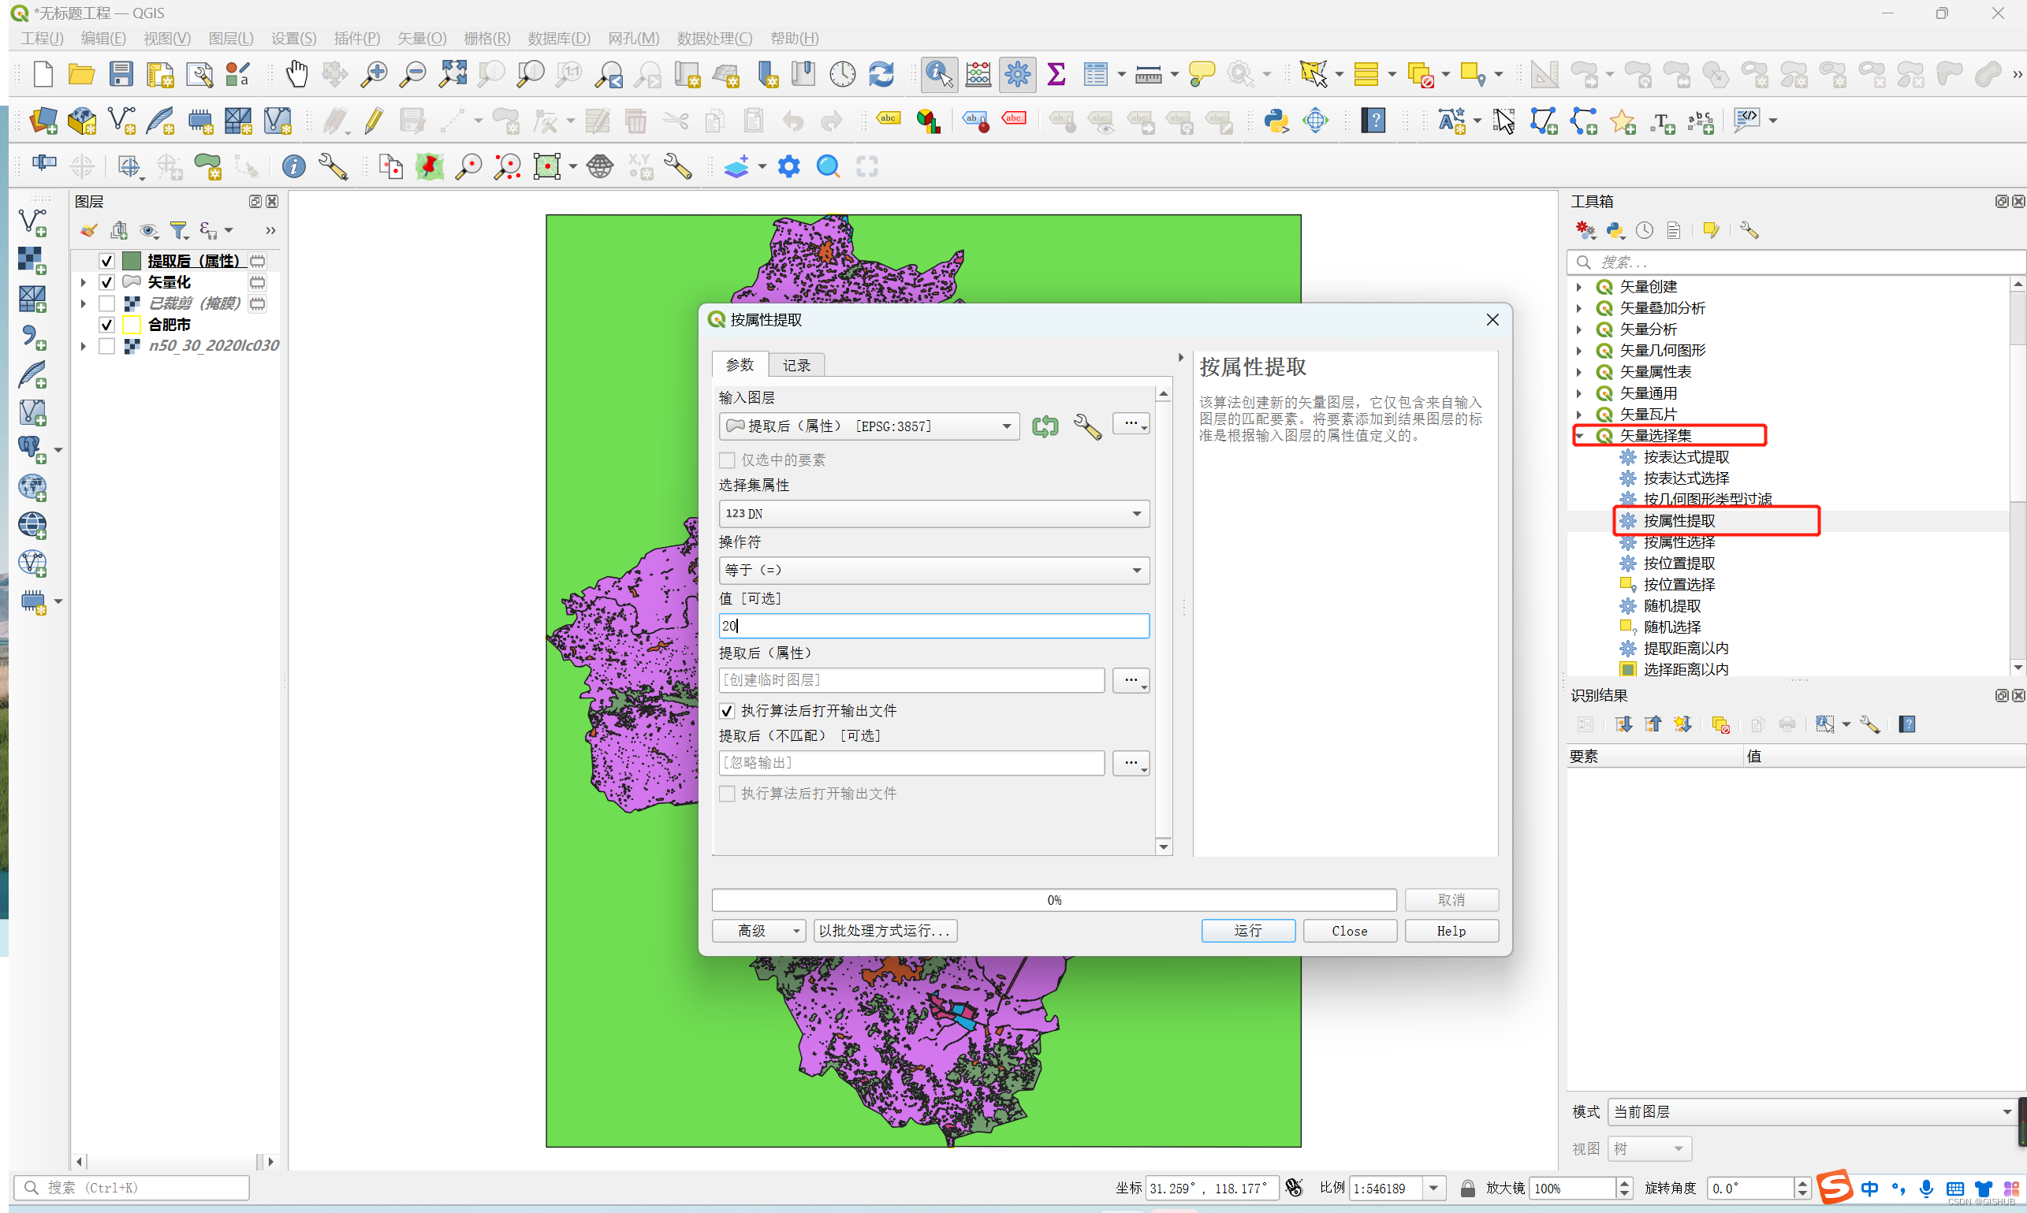This screenshot has width=2027, height=1213.
Task: Expand the 矢量分析 toolbox group
Action: click(x=1579, y=329)
